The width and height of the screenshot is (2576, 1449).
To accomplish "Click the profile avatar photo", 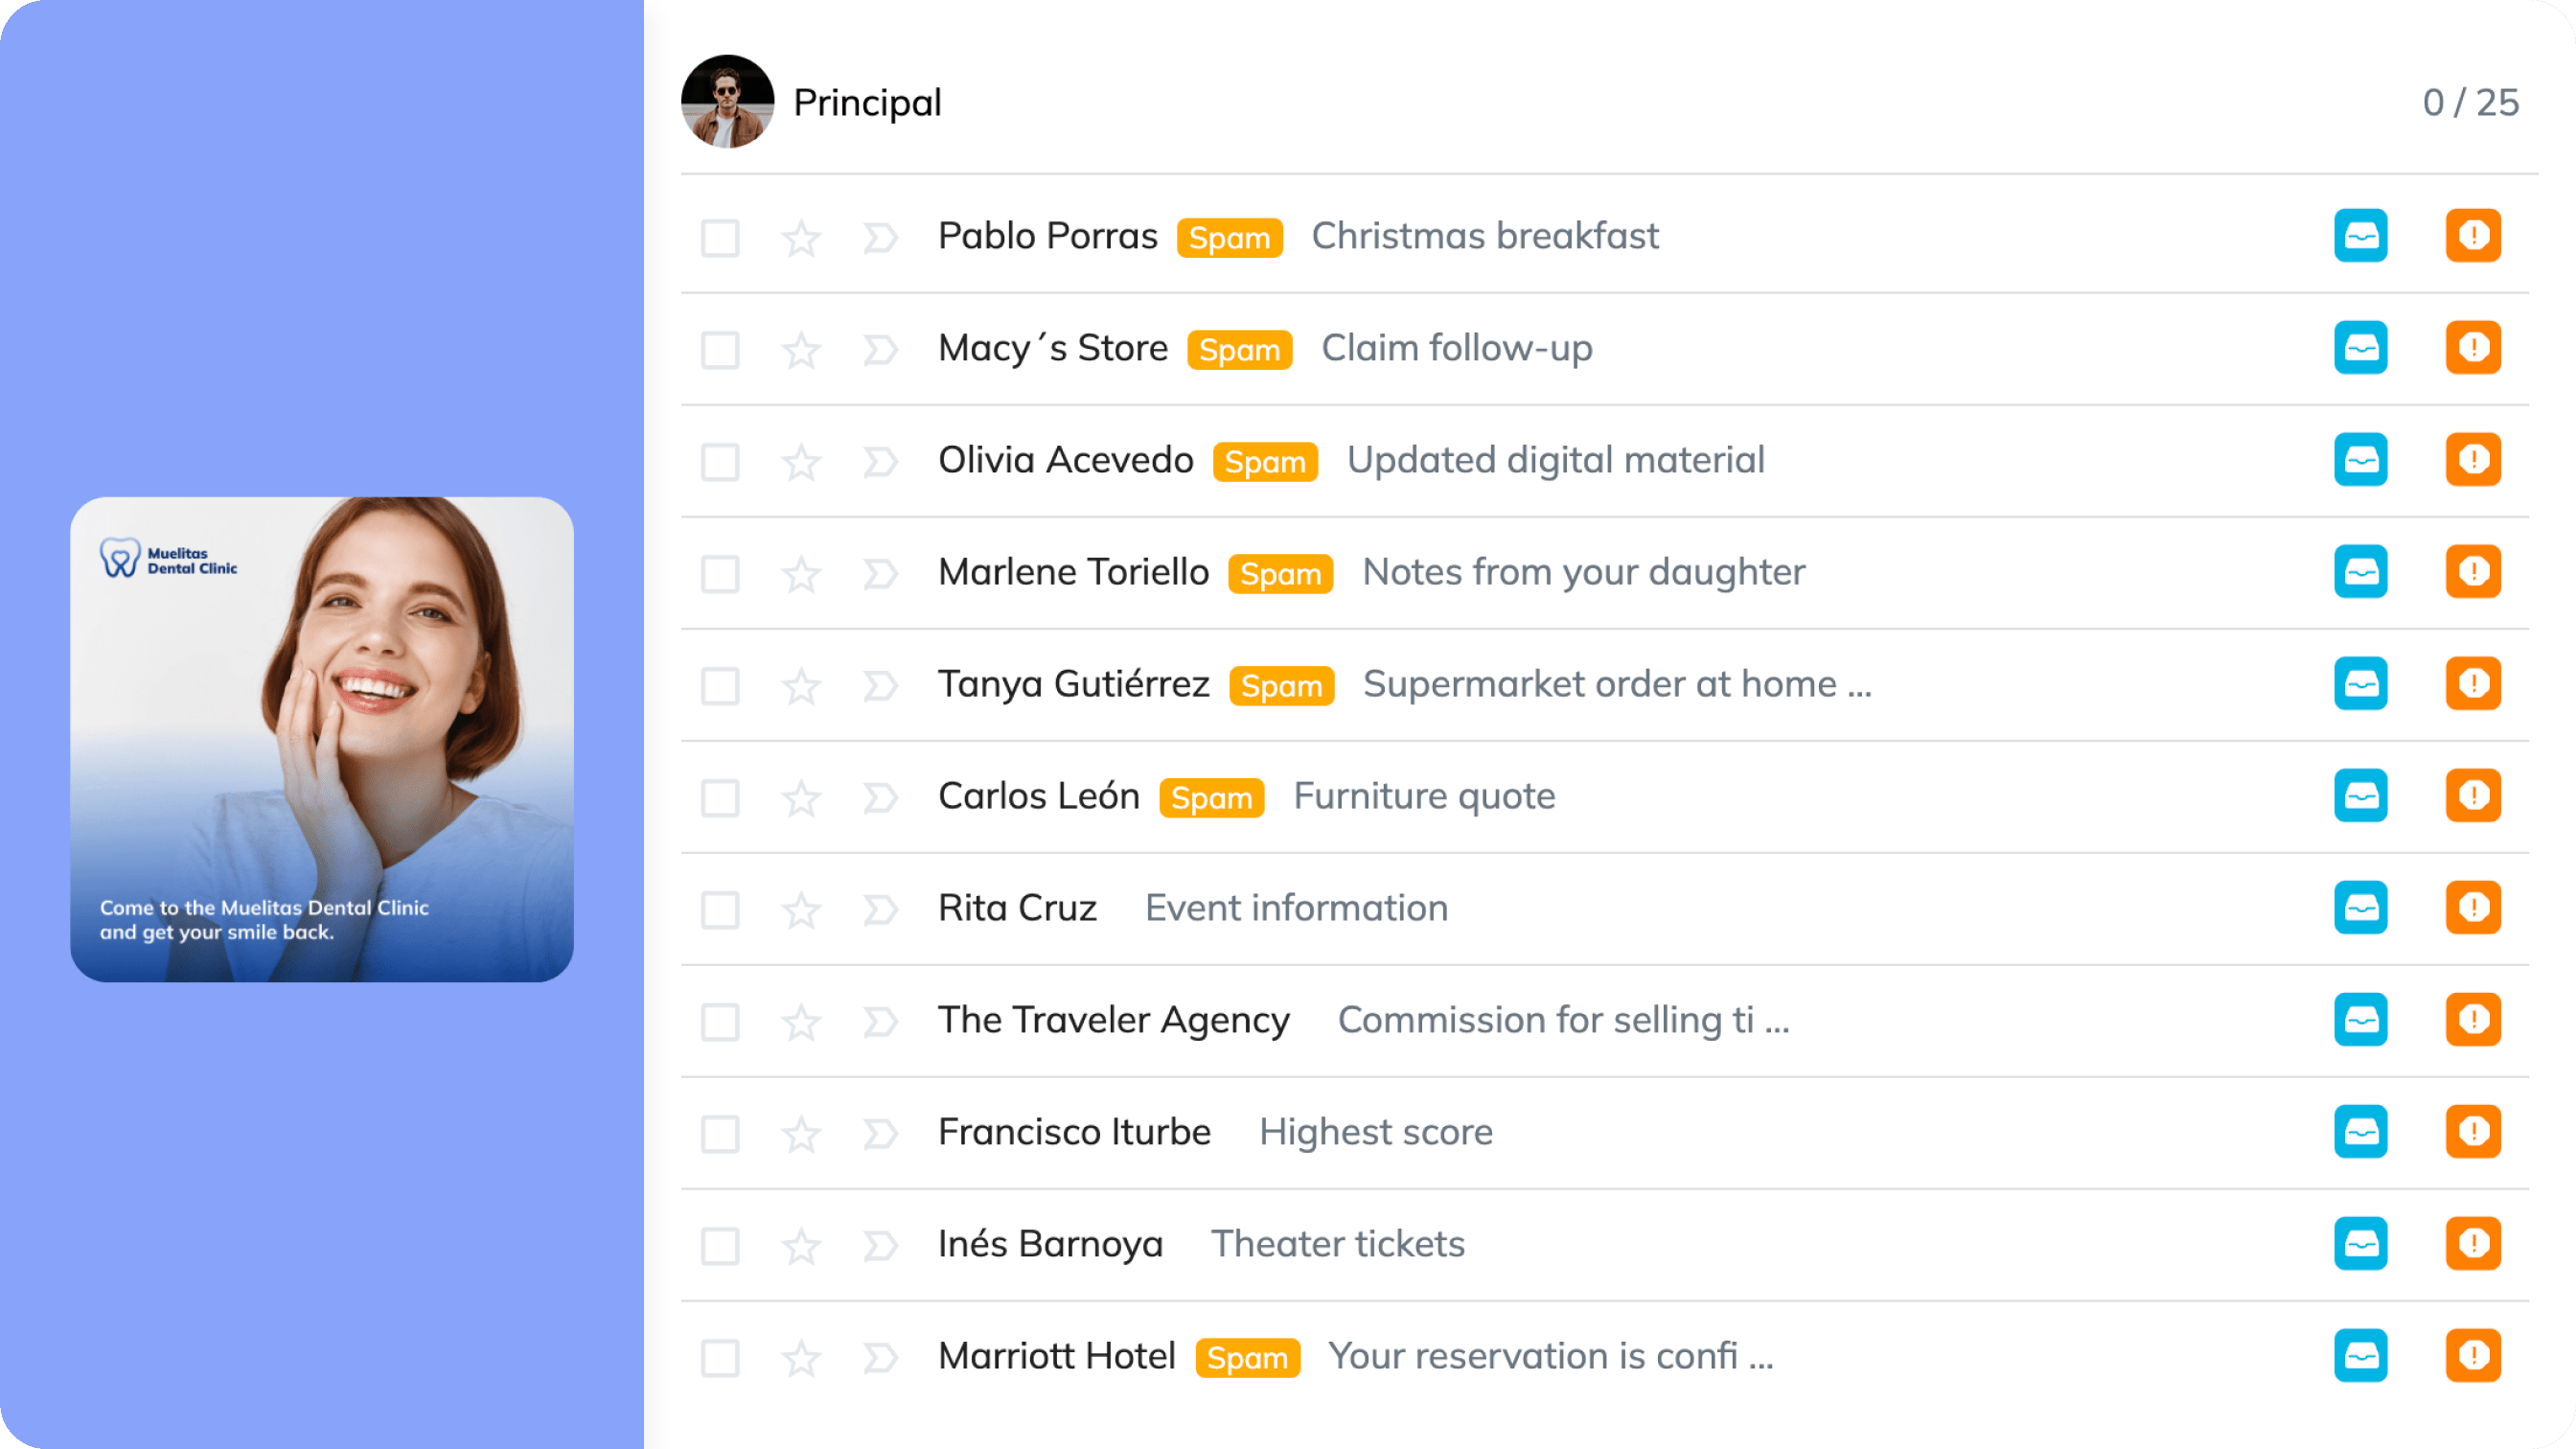I will click(727, 102).
